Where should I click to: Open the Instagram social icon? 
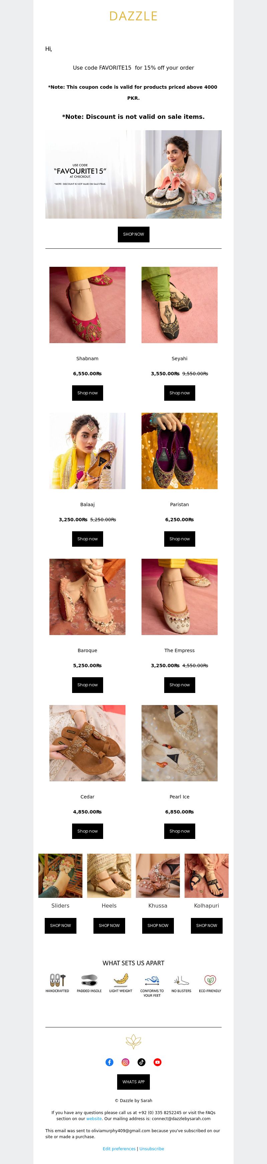[125, 1062]
